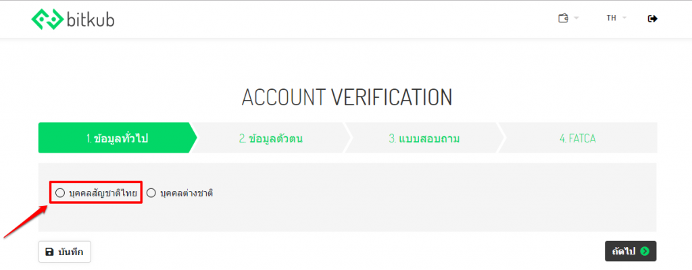This screenshot has height=270, width=692.
Task: Expand the wallet dropdown arrow
Action: click(576, 18)
